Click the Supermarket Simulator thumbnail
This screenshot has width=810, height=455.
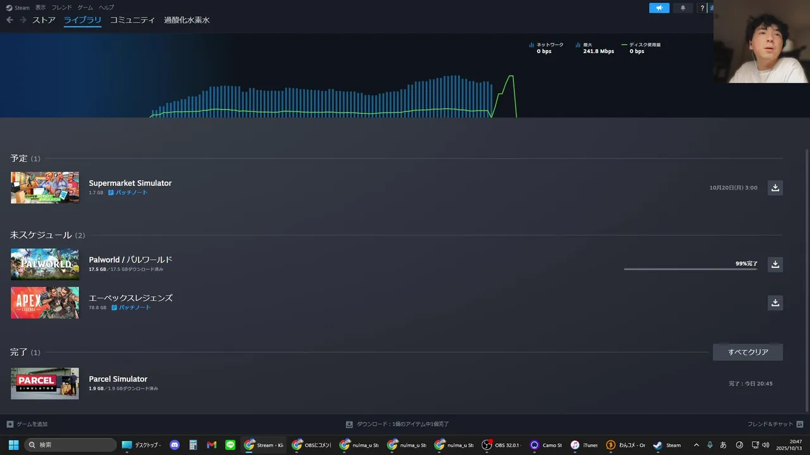pyautogui.click(x=45, y=188)
